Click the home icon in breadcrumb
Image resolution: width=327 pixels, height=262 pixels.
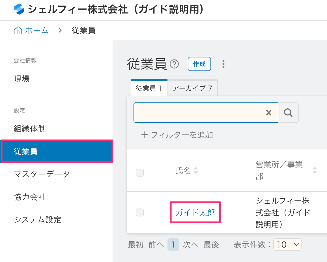point(18,30)
